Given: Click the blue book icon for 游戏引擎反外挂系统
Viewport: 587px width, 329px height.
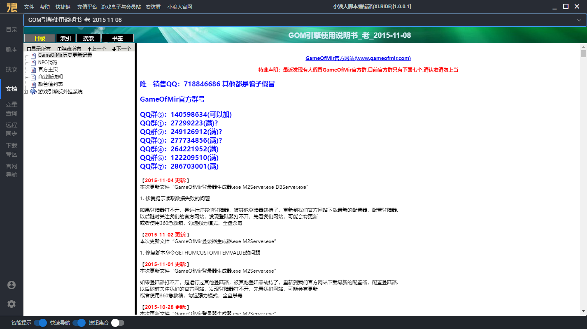Looking at the screenshot, I should point(33,92).
